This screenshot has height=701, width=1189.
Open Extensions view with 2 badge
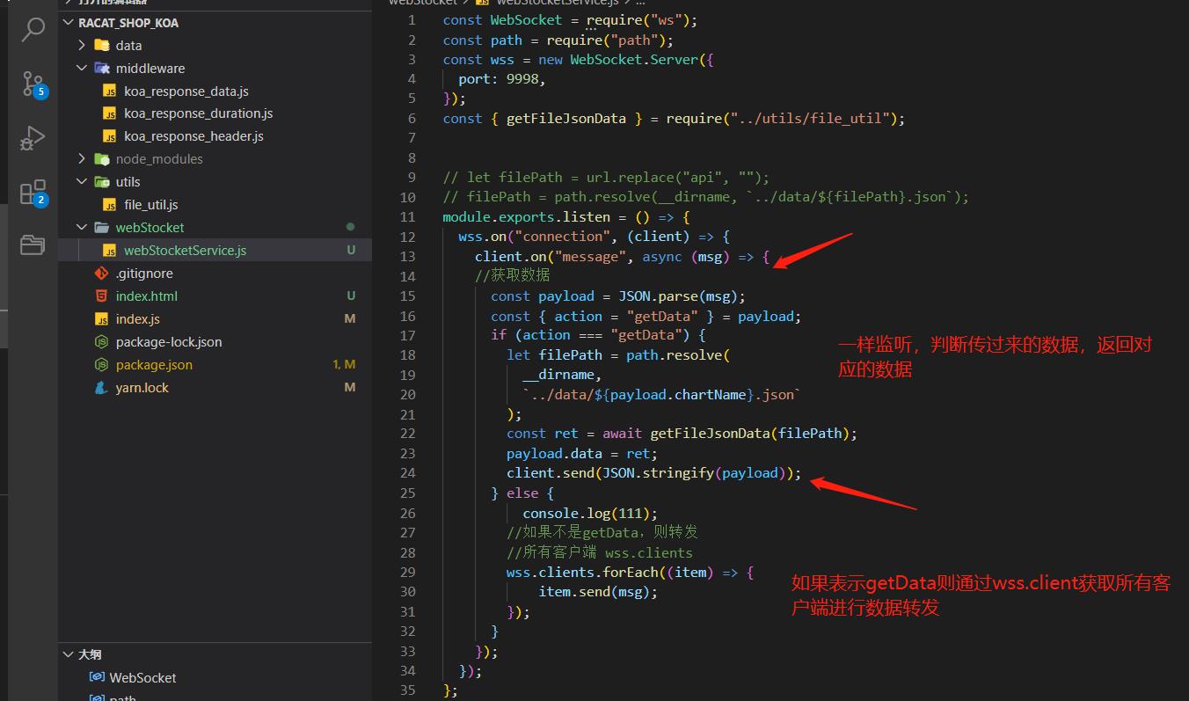[x=33, y=193]
